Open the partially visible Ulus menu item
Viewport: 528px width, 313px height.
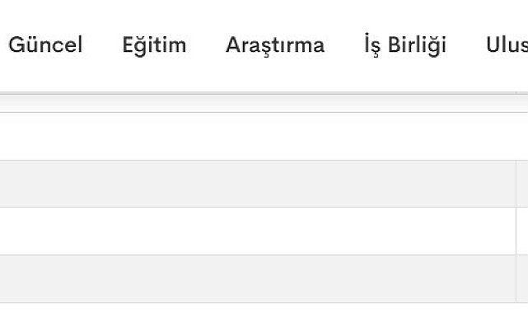pyautogui.click(x=507, y=44)
